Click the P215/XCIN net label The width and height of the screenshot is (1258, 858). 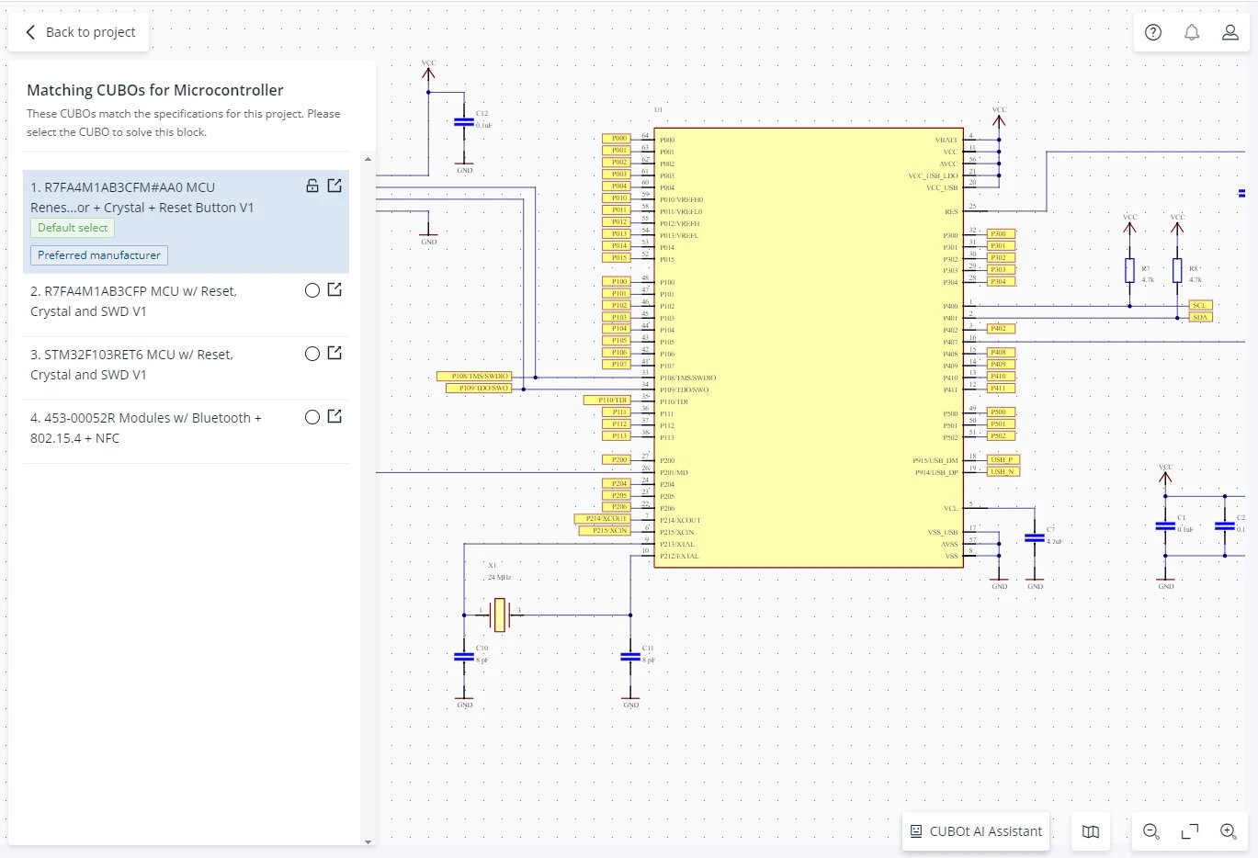605,531
